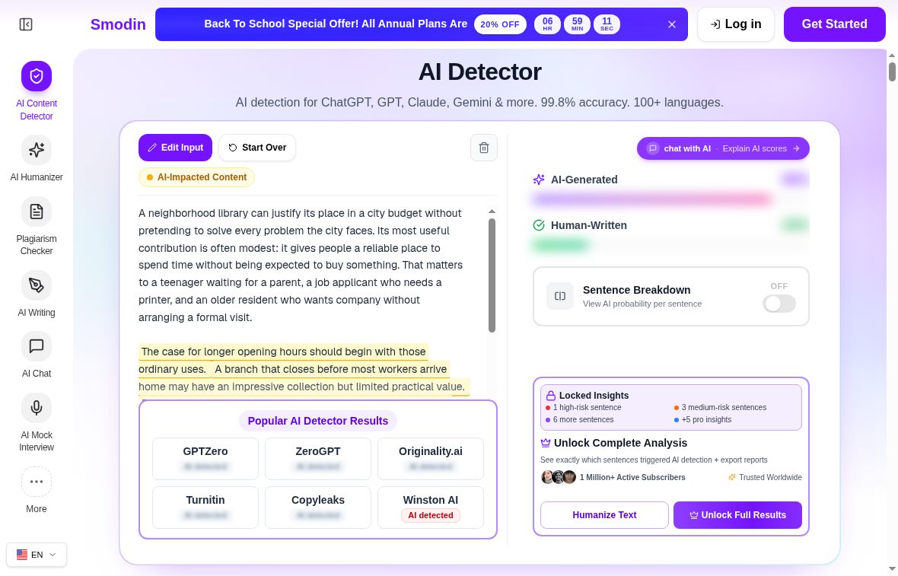Click '1 Million+ Active Subscribers' text
This screenshot has width=898, height=576.
tap(632, 477)
